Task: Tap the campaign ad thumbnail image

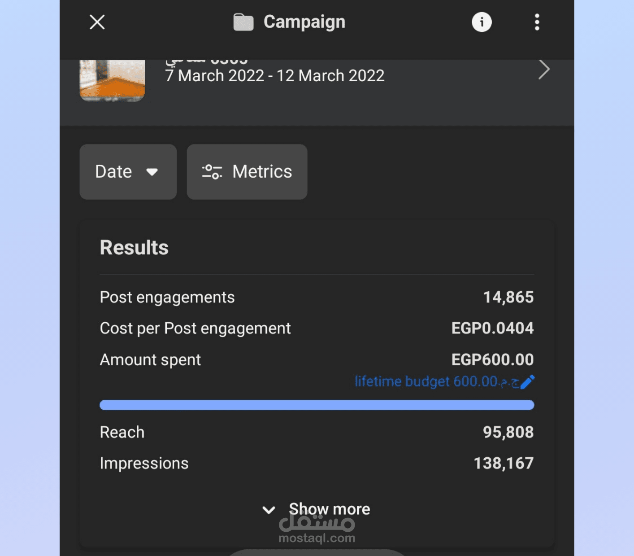Action: click(112, 80)
